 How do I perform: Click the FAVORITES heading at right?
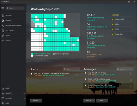coord(115,15)
